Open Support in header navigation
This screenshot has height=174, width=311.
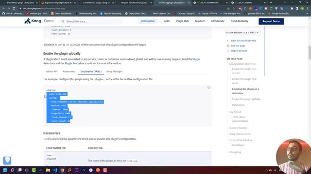point(200,21)
